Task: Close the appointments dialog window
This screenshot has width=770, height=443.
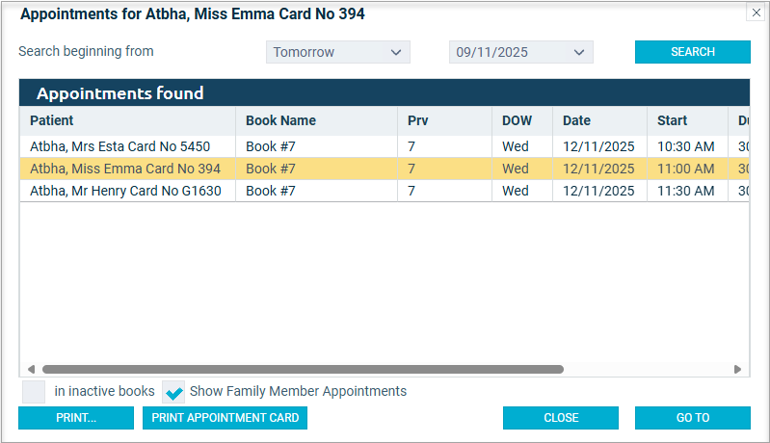Action: pyautogui.click(x=756, y=13)
